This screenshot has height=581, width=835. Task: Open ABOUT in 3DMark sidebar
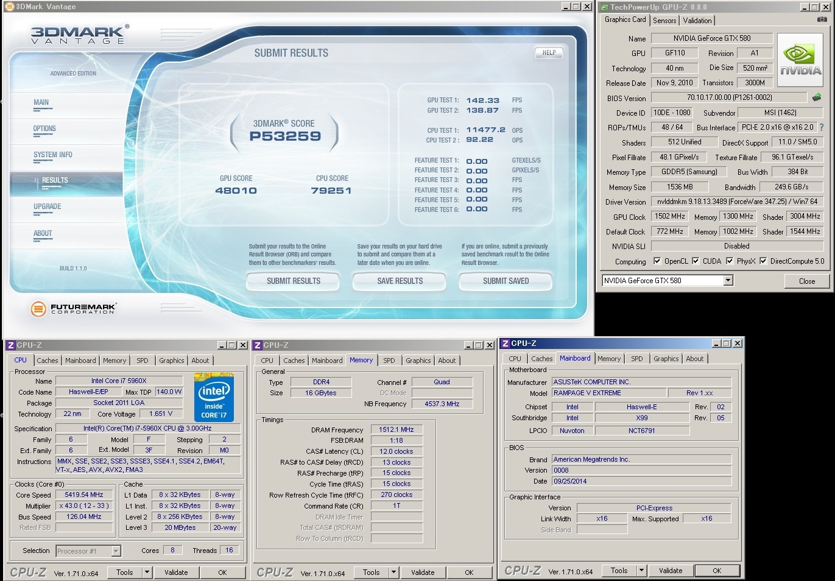click(x=43, y=233)
